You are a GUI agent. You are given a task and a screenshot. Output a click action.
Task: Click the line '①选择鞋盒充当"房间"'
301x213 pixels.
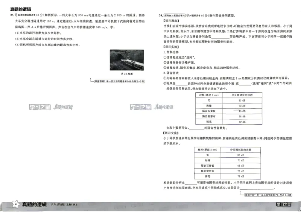[180, 57]
